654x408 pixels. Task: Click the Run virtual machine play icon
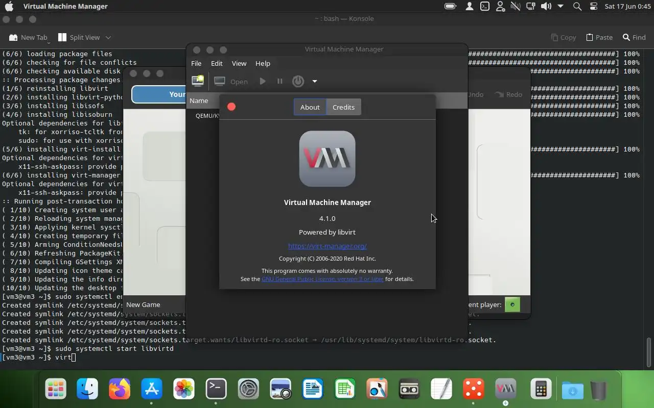[263, 81]
